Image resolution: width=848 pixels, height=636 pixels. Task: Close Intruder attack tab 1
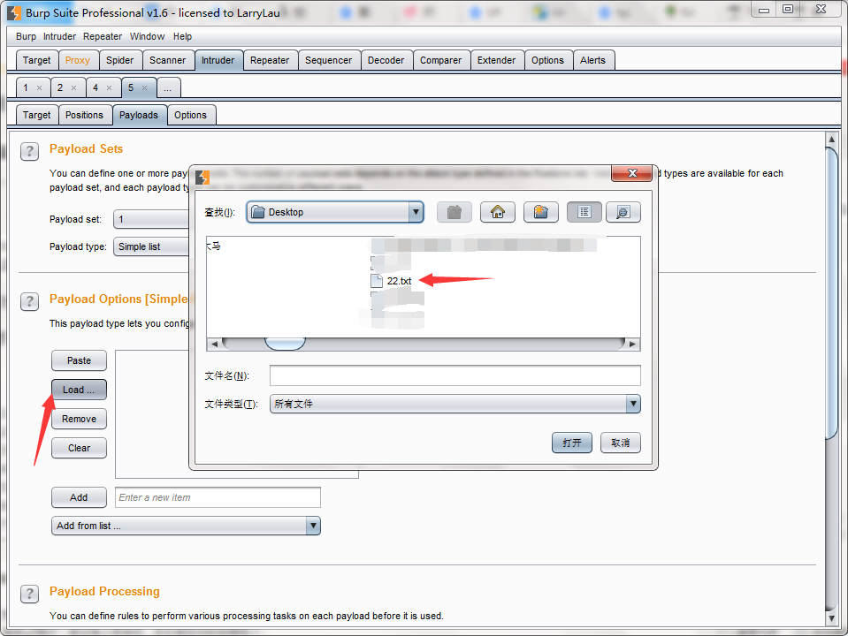[39, 87]
